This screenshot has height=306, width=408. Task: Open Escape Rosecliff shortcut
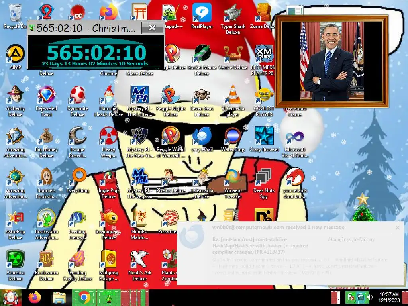[x=78, y=143]
